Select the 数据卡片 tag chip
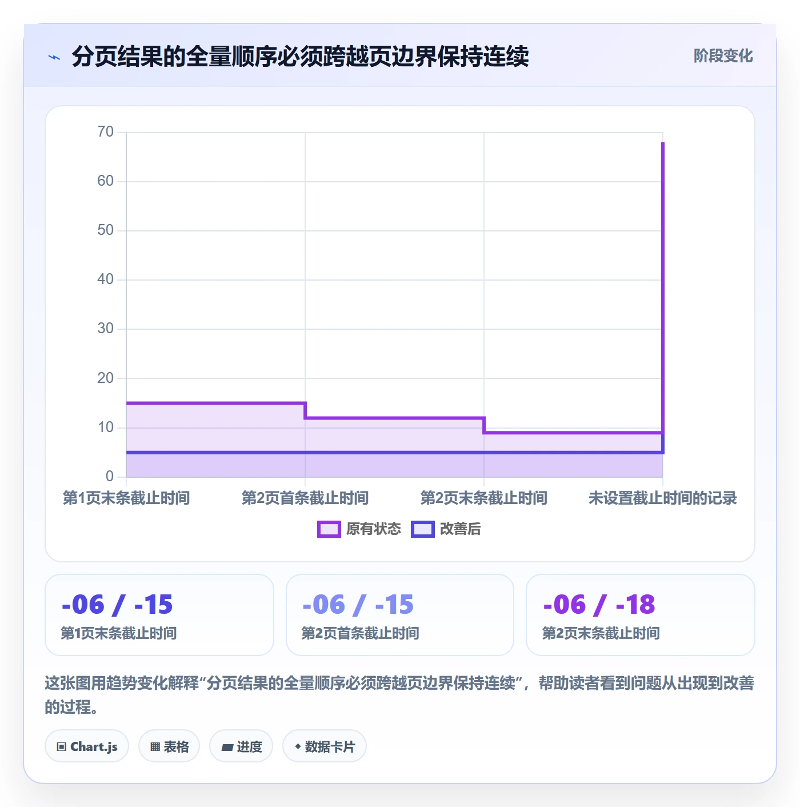Screen dimensions: 800x807 coord(325,746)
